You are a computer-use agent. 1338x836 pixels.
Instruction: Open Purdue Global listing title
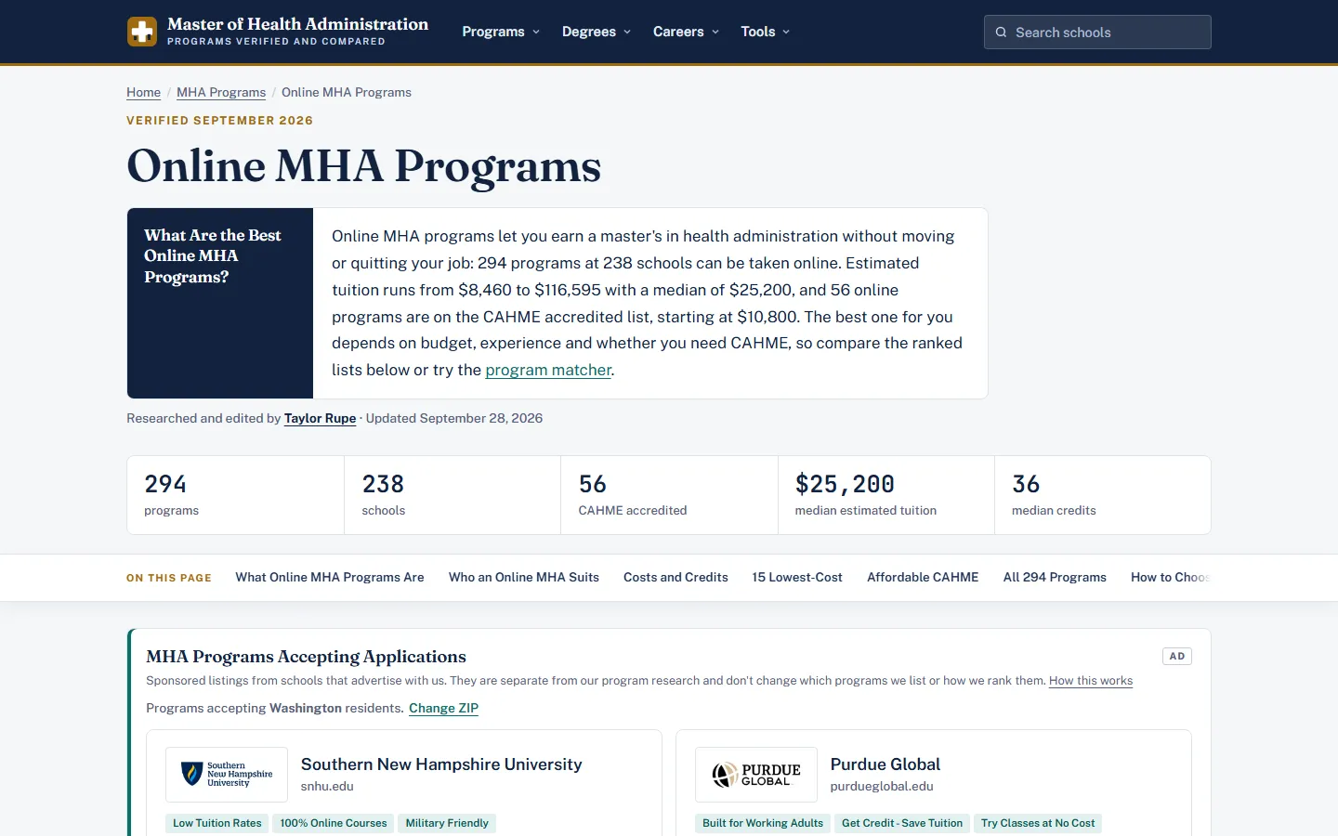885,764
